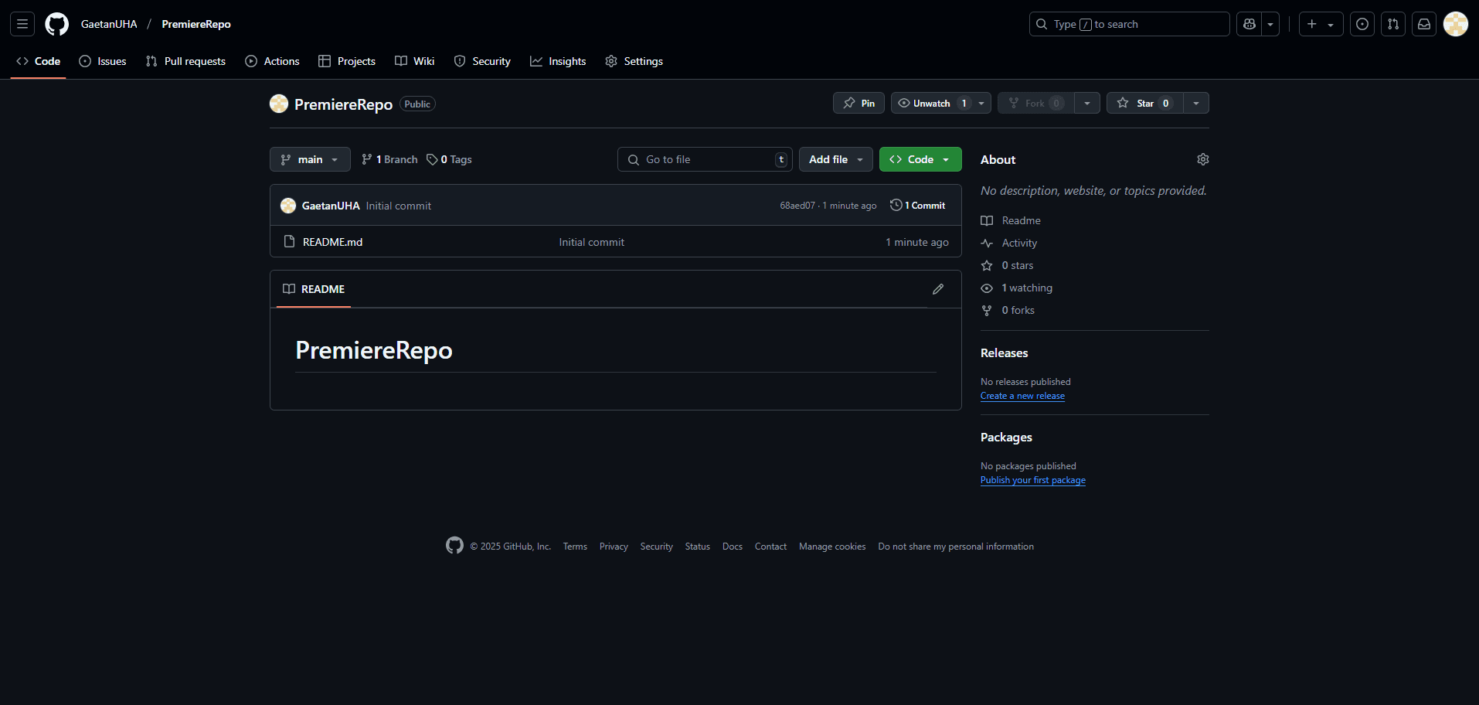This screenshot has height=705, width=1479.
Task: Open the notifications inbox icon
Action: tap(1423, 24)
